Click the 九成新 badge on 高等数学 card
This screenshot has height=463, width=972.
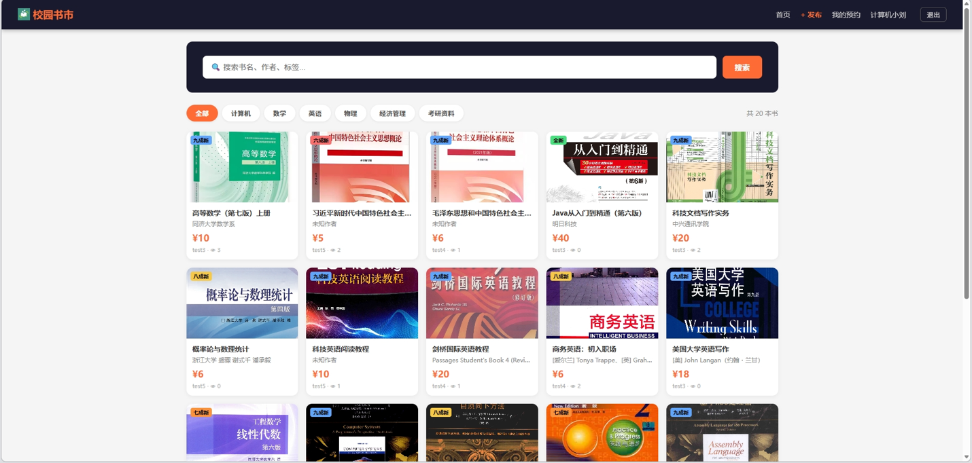(201, 141)
